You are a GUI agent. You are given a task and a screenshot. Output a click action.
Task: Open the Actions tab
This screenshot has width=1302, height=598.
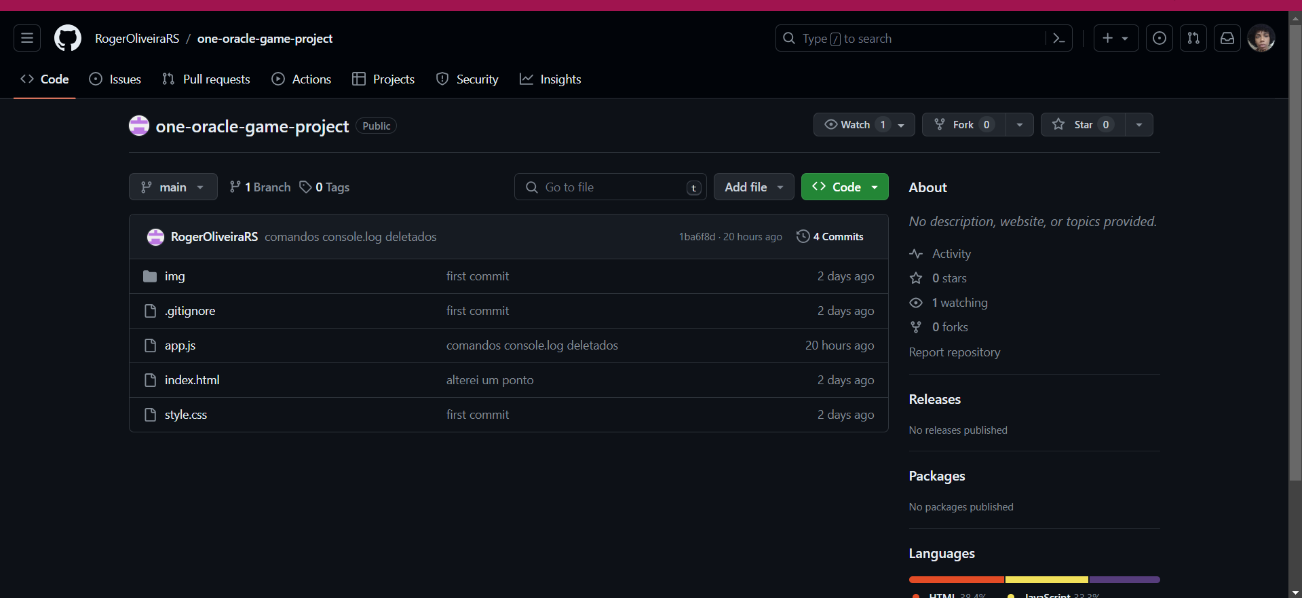301,79
